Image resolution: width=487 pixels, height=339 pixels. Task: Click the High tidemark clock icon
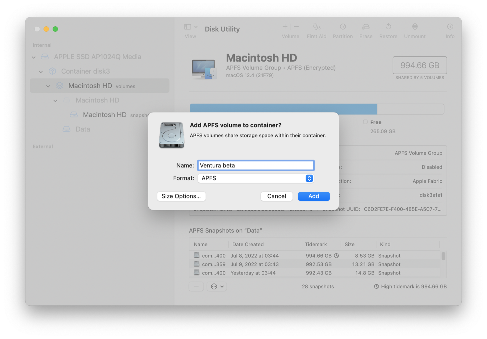tap(376, 286)
